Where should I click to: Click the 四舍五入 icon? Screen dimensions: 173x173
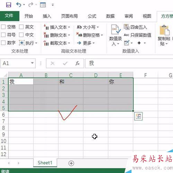coord(127,27)
